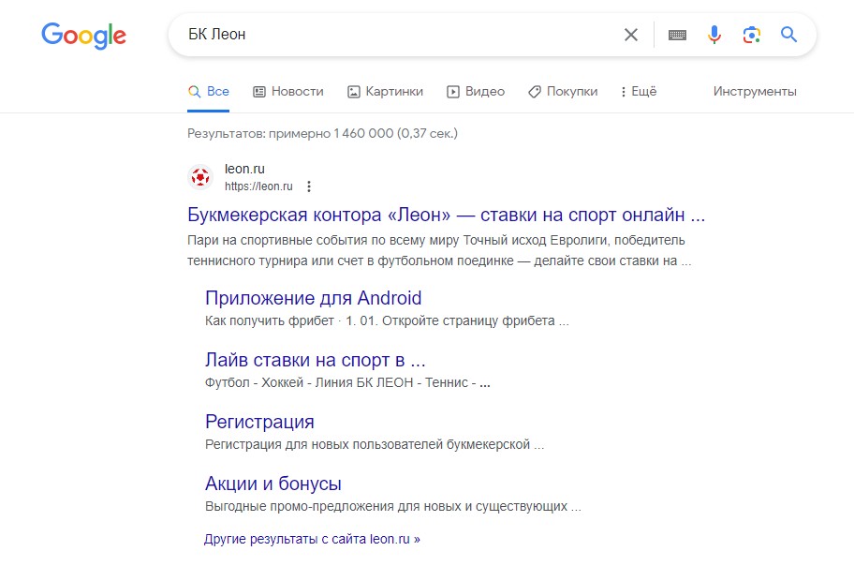
Task: Open Инструменты search tools
Action: [755, 92]
